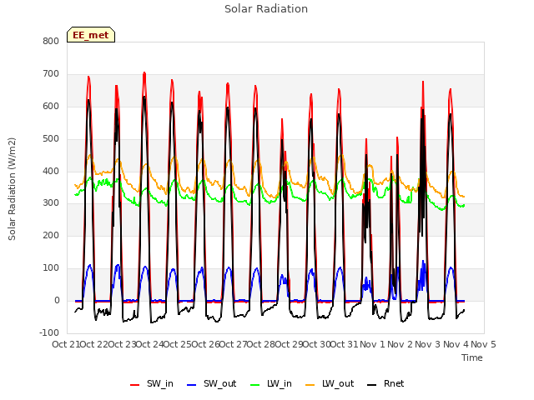Click the 300 y-axis tick label

coord(51,203)
